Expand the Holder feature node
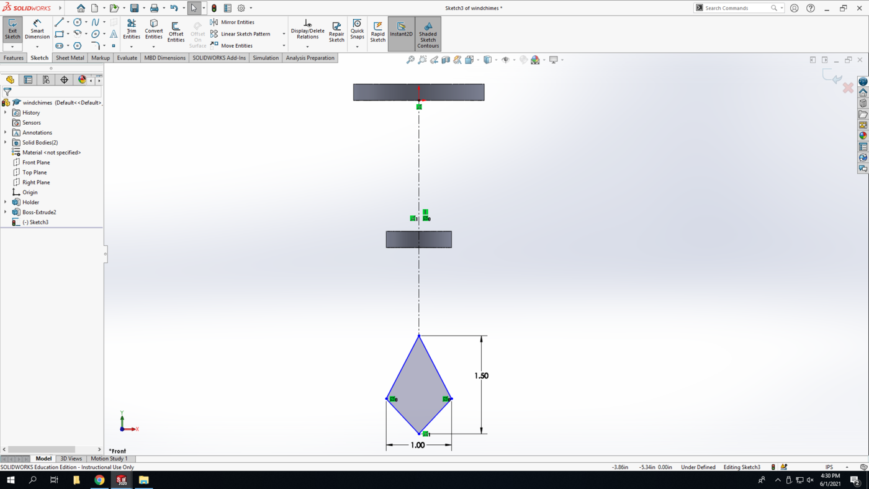This screenshot has width=869, height=489. pos(6,202)
